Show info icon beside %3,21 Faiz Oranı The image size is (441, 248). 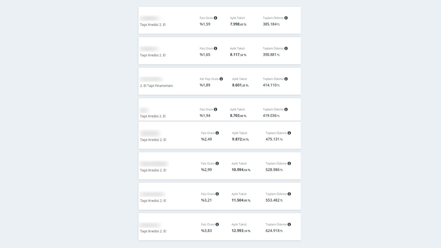tap(217, 194)
